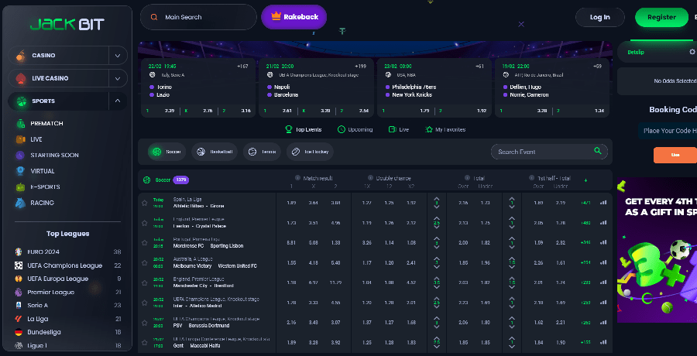Click the green Search Event magnifier icon
697x356 pixels.
click(597, 152)
